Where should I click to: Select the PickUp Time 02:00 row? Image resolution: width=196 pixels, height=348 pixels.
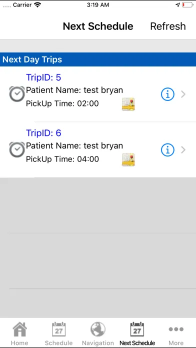point(62,103)
